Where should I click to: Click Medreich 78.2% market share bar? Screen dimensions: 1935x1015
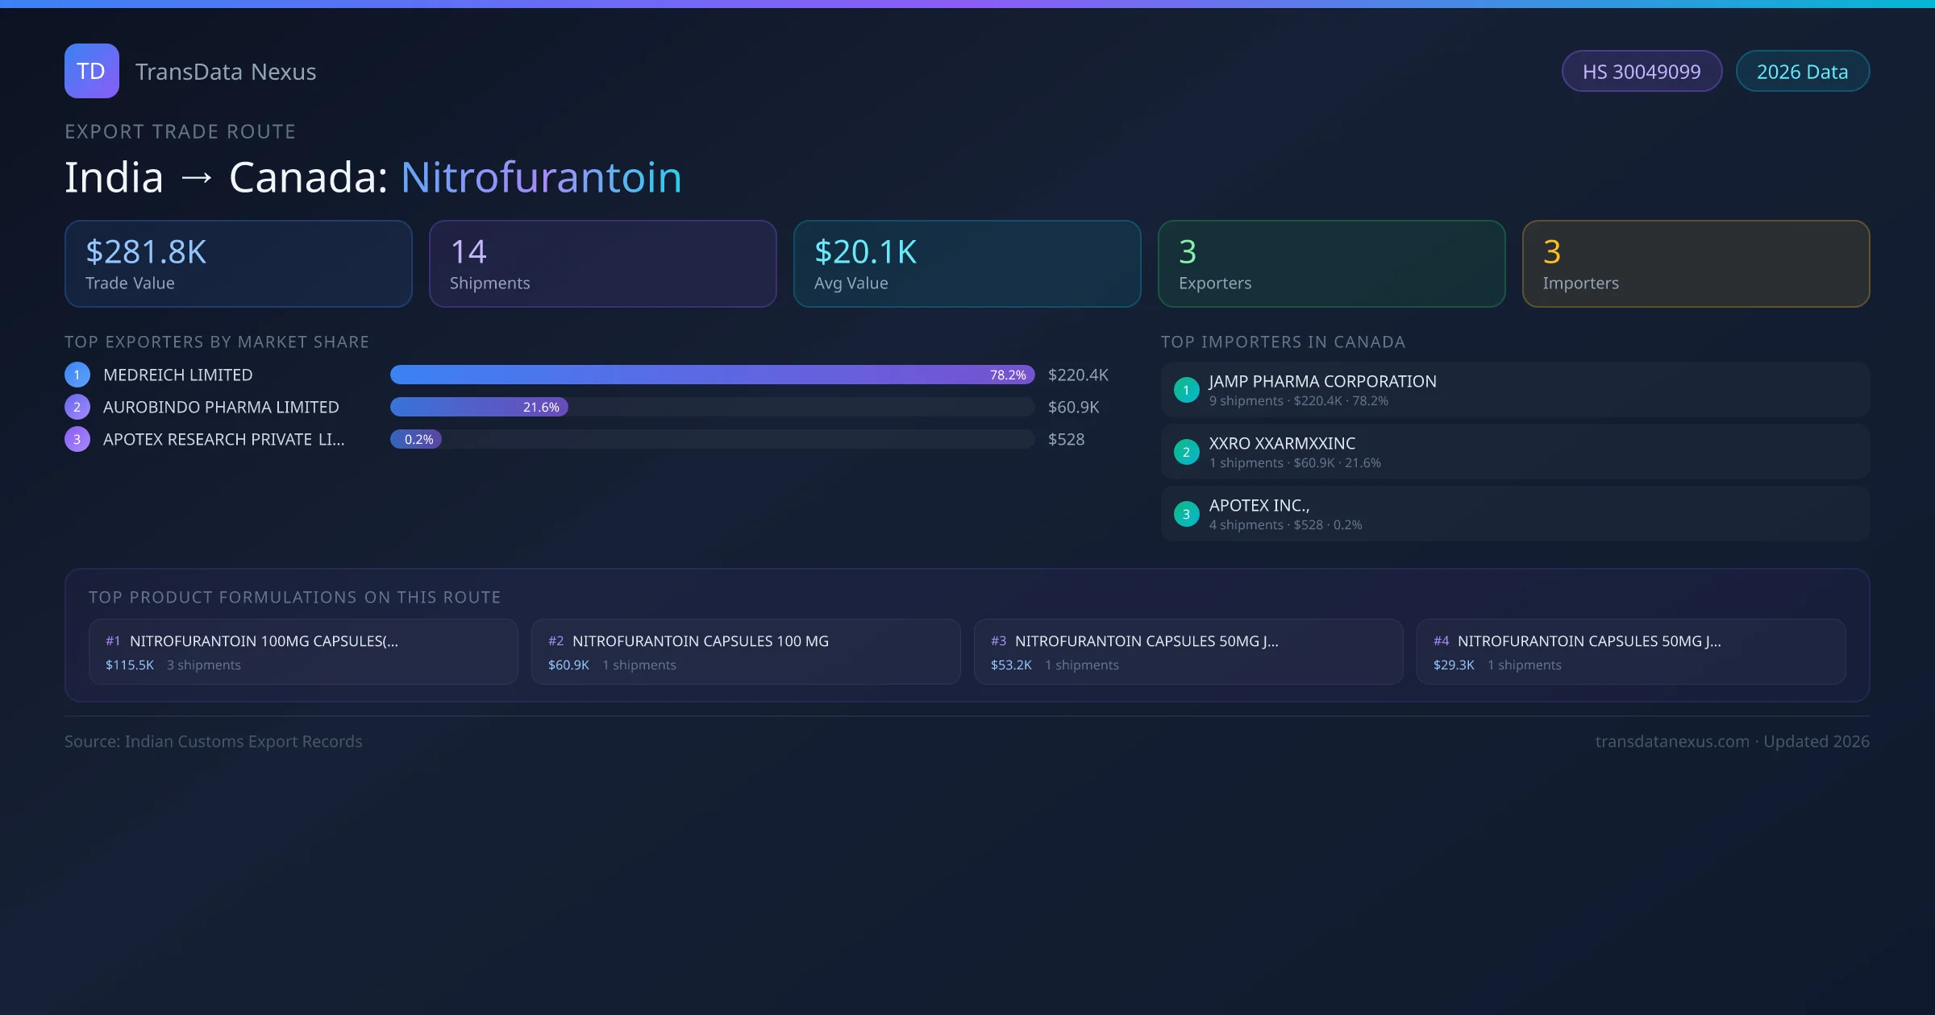pyautogui.click(x=712, y=375)
